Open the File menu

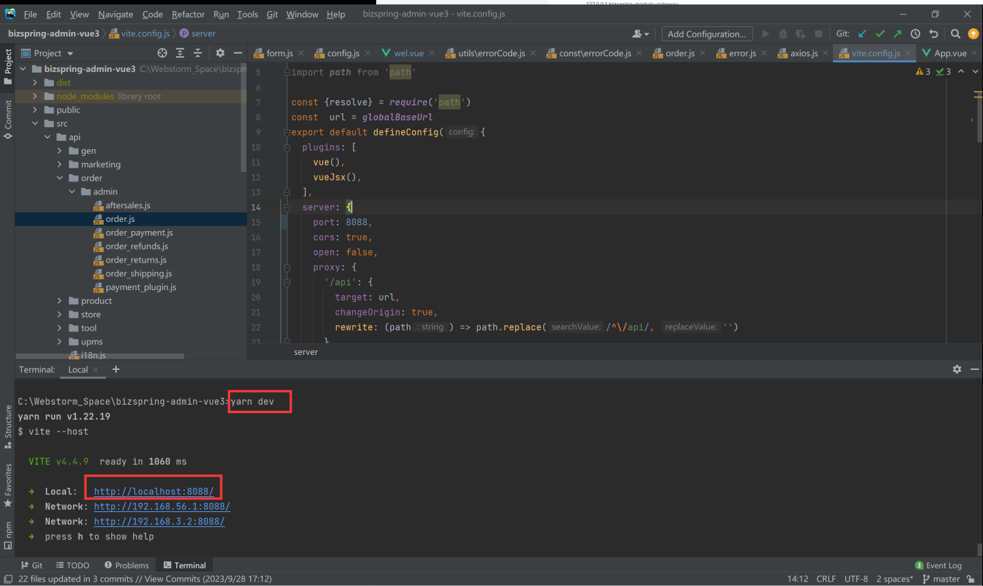[30, 14]
